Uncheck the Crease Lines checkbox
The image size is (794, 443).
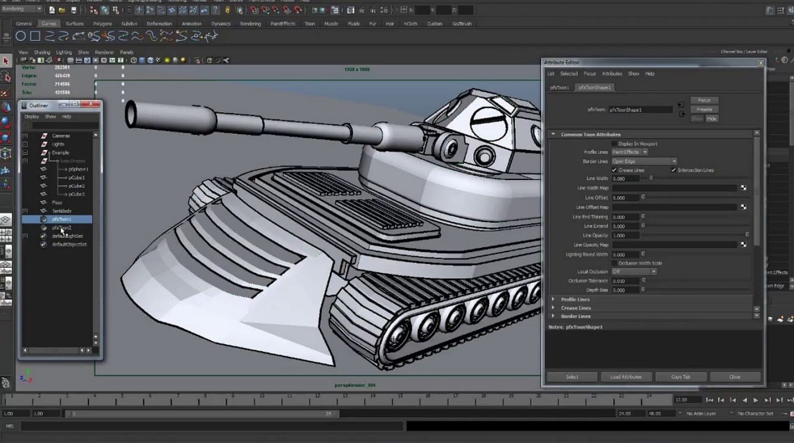pos(614,170)
